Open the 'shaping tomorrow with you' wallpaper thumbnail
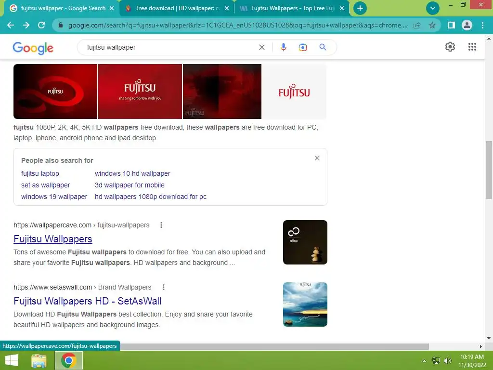Image resolution: width=493 pixels, height=370 pixels. (140, 92)
